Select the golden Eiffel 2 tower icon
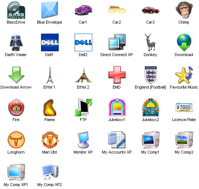The image size is (199, 189). pos(83,75)
